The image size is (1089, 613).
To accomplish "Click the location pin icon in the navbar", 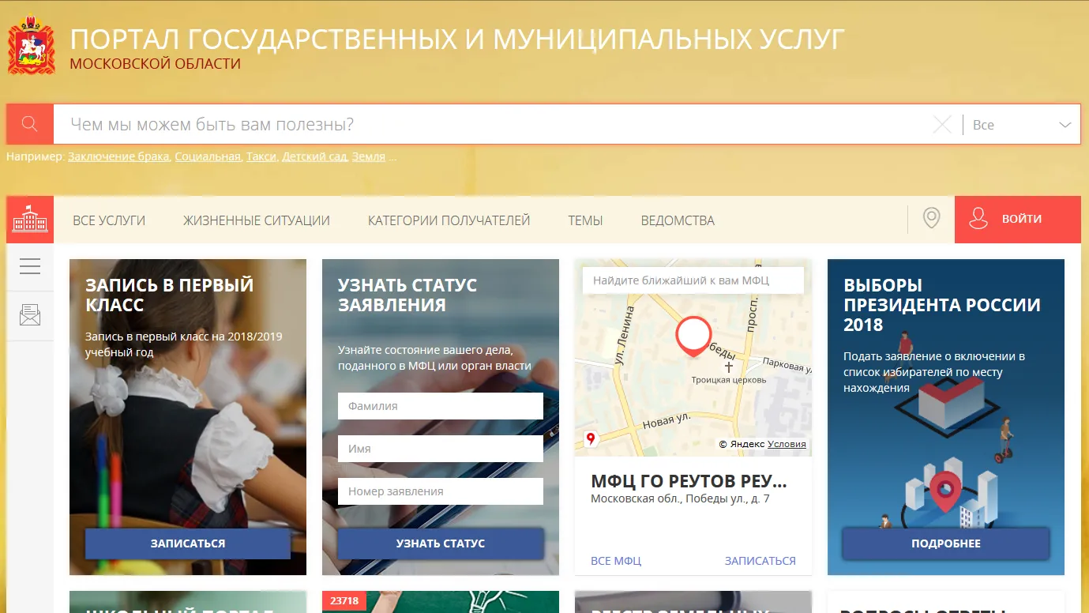I will tap(931, 218).
